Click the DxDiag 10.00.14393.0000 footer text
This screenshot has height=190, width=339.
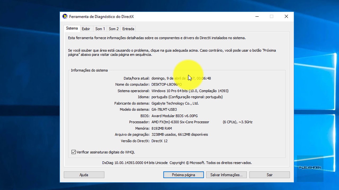[x=177, y=163]
